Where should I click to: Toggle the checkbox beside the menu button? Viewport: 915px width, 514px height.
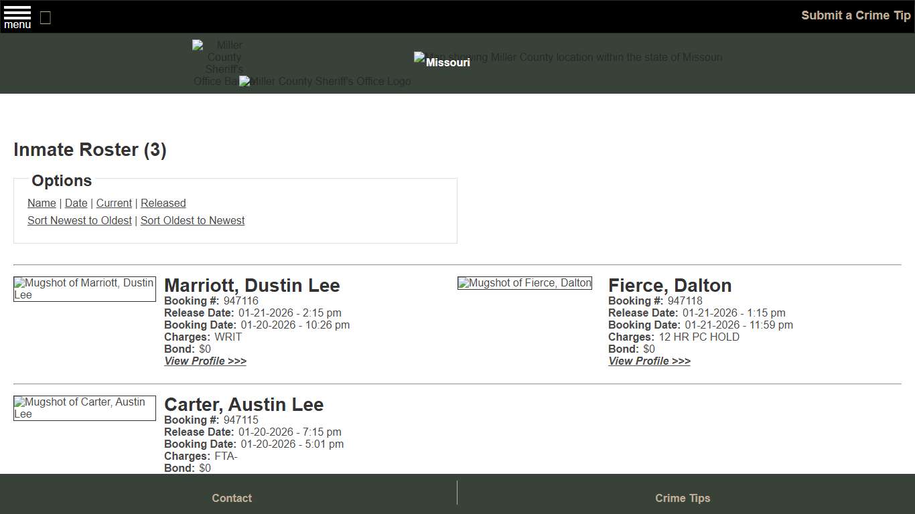[45, 18]
